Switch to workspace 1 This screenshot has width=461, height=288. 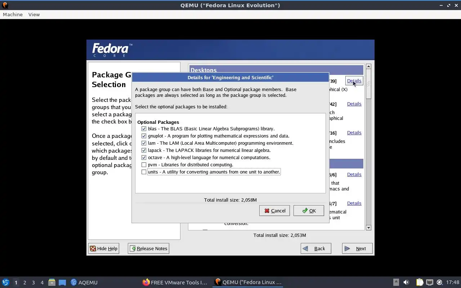tap(16, 282)
